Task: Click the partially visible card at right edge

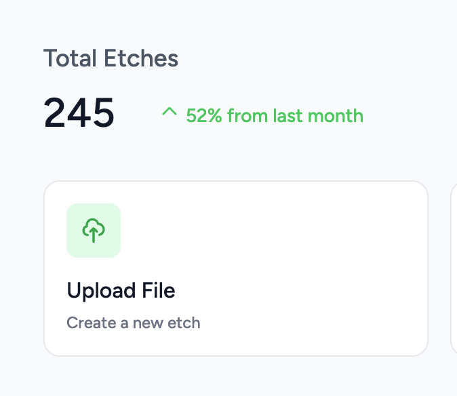Action: (x=454, y=268)
